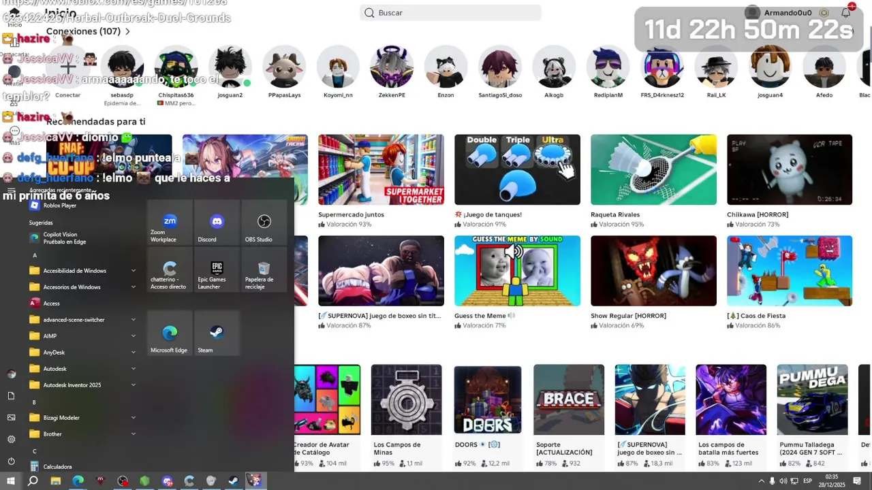Expand the AnyDesk folder
This screenshot has height=490, width=872.
click(82, 353)
